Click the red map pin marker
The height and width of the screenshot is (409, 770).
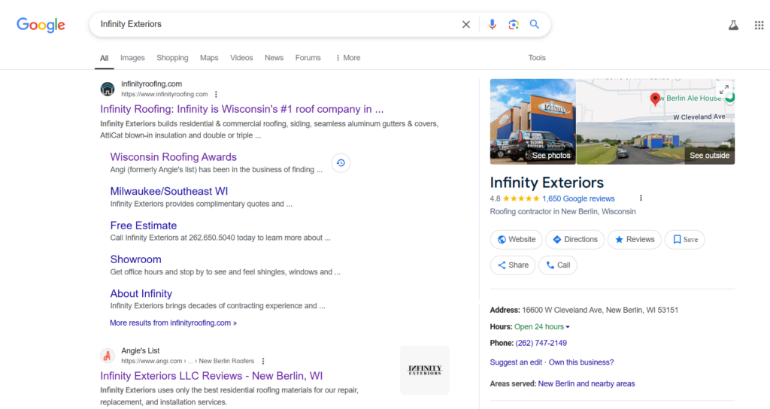pos(655,98)
